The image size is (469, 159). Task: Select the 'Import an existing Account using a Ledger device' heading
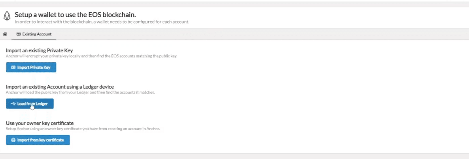point(60,86)
